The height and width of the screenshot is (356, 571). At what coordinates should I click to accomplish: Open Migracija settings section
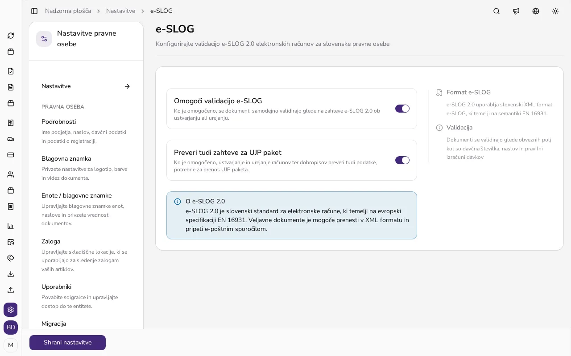point(54,324)
